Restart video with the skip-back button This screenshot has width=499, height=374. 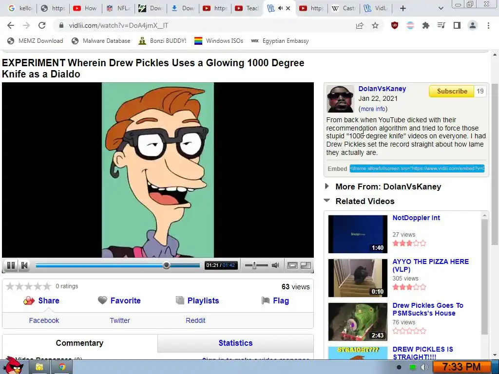tap(24, 265)
